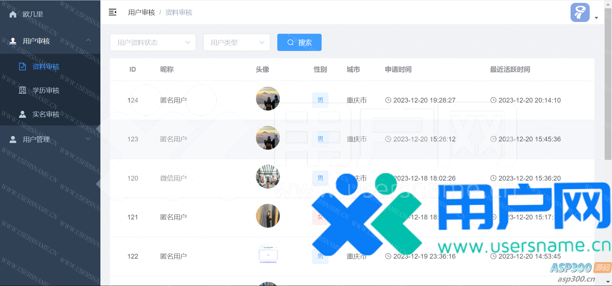Click the 实名审核 person icon
The image size is (612, 286).
[23, 114]
